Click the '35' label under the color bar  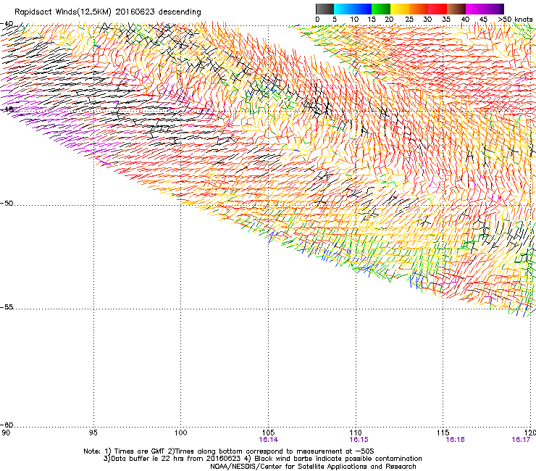[x=446, y=20]
